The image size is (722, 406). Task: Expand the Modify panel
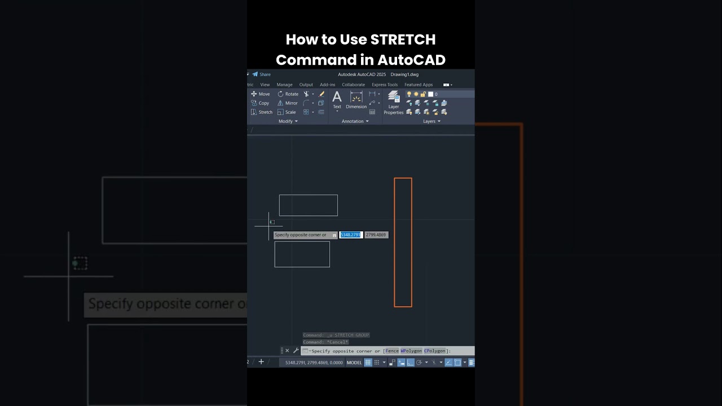coord(288,121)
